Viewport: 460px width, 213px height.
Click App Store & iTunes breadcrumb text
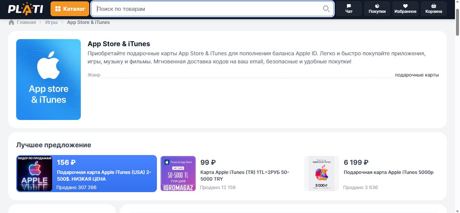pos(89,22)
